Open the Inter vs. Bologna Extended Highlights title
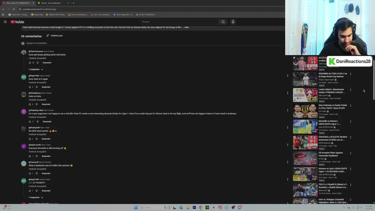This screenshot has width=375, height=211. coord(333,201)
